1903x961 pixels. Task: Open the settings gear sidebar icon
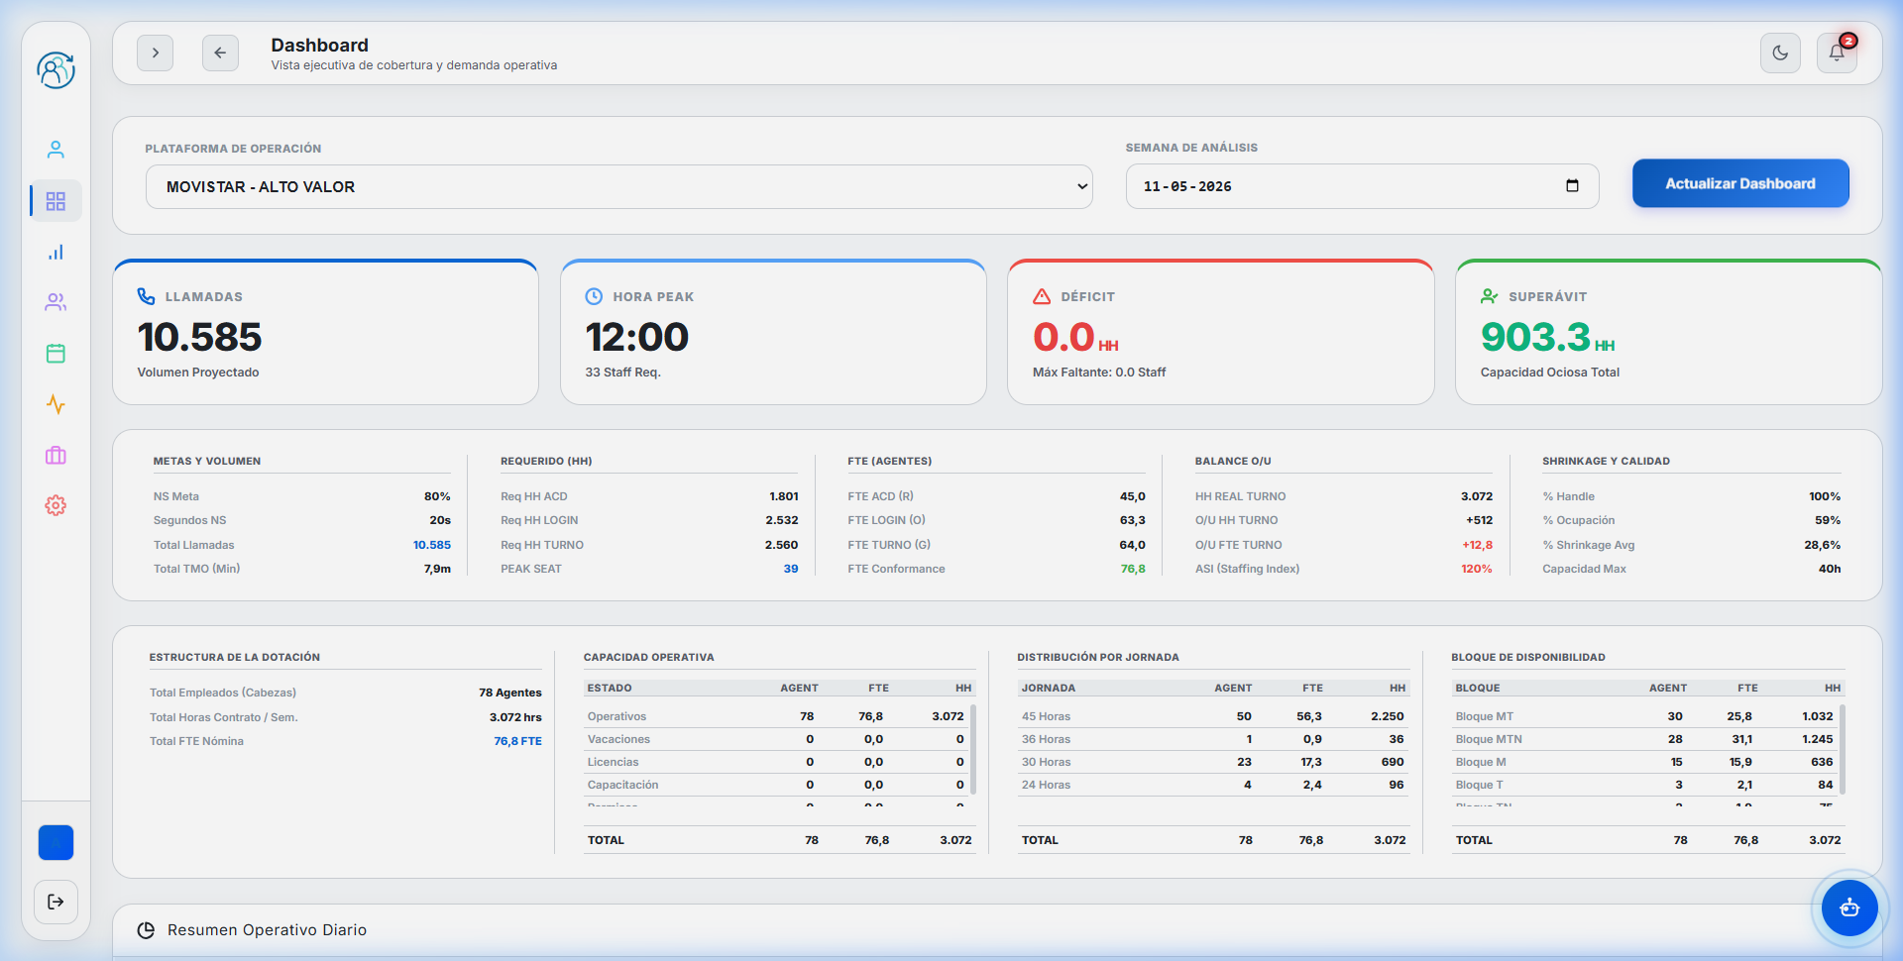point(56,505)
